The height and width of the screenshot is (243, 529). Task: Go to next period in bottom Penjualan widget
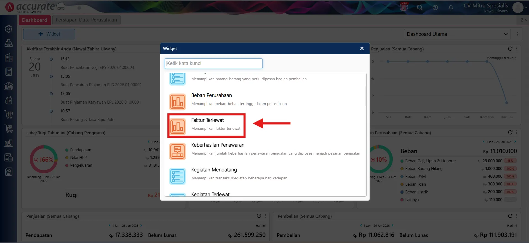point(141,226)
